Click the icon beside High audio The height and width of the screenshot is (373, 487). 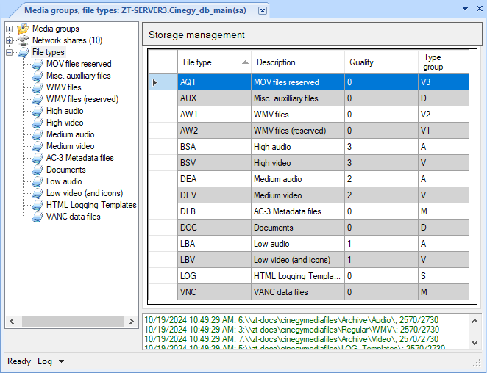click(37, 111)
